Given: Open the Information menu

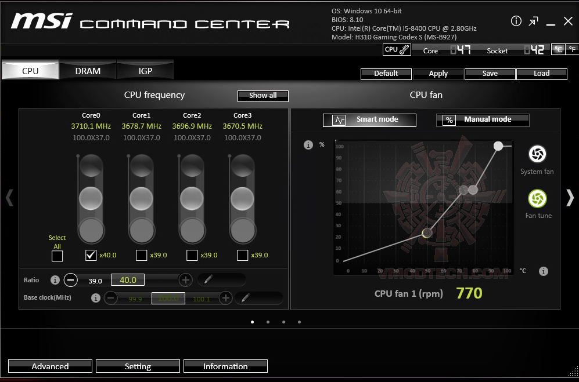Looking at the screenshot, I should click(225, 366).
